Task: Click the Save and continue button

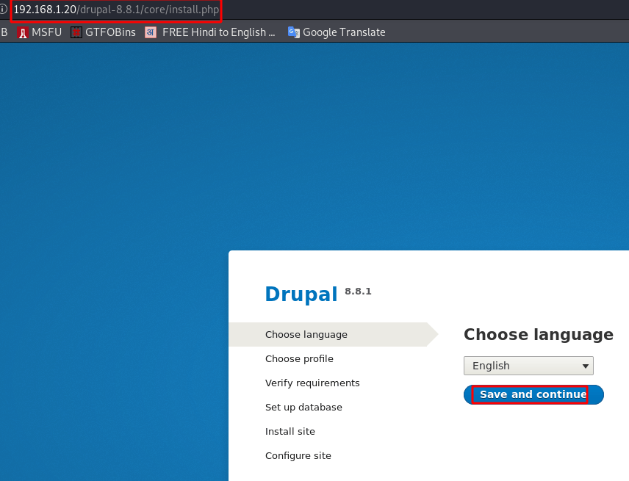Action: (533, 395)
